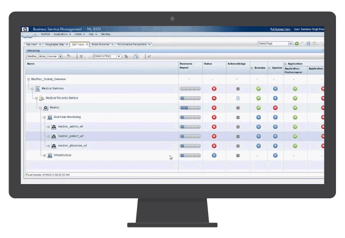The image size is (345, 238).
Task: Click the new page icon
Action: (314, 43)
